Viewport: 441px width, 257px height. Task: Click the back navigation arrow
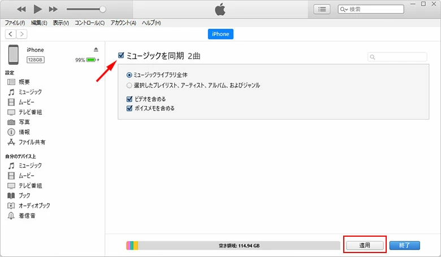point(10,34)
